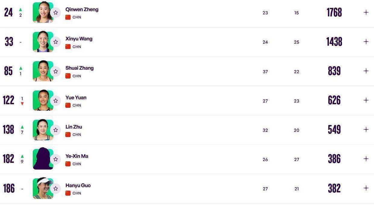
Task: Go to Xinyu Wang's player page
Action: tap(79, 39)
